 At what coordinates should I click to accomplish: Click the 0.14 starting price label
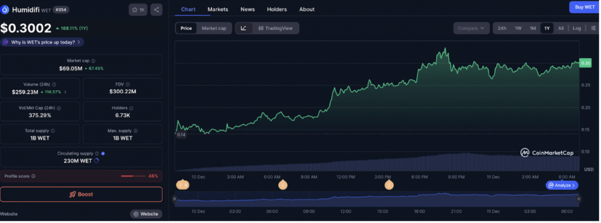(x=181, y=135)
